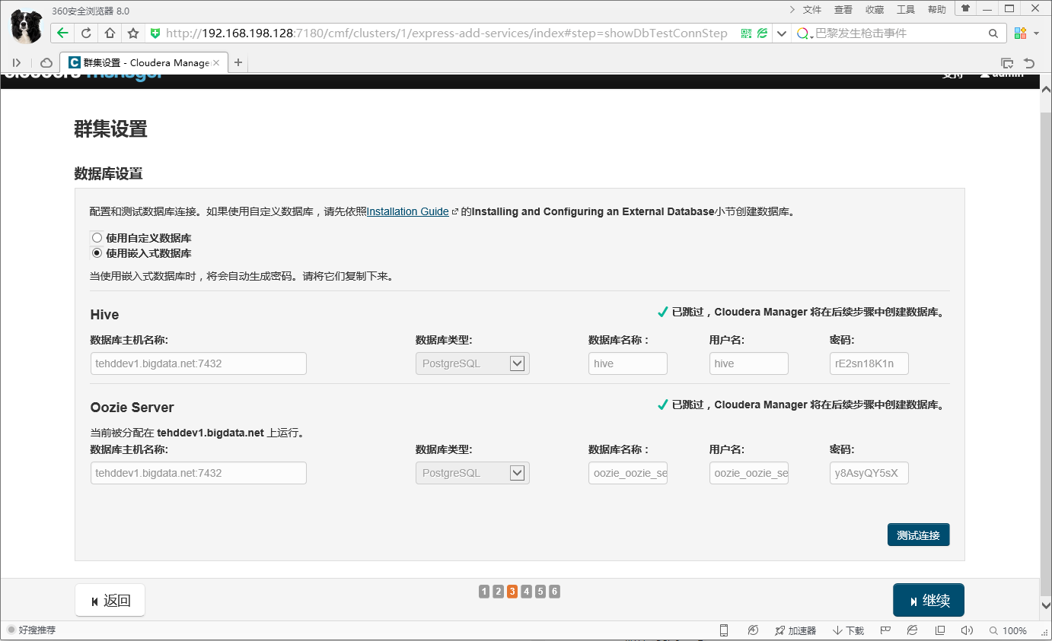Screen dimensions: 1052x641
Task: Click the green leaf compatibility mode icon
Action: pos(761,33)
